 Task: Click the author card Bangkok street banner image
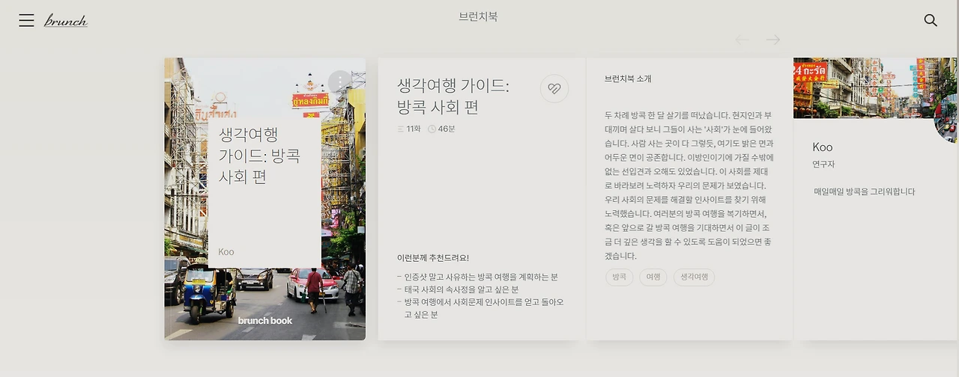point(876,88)
